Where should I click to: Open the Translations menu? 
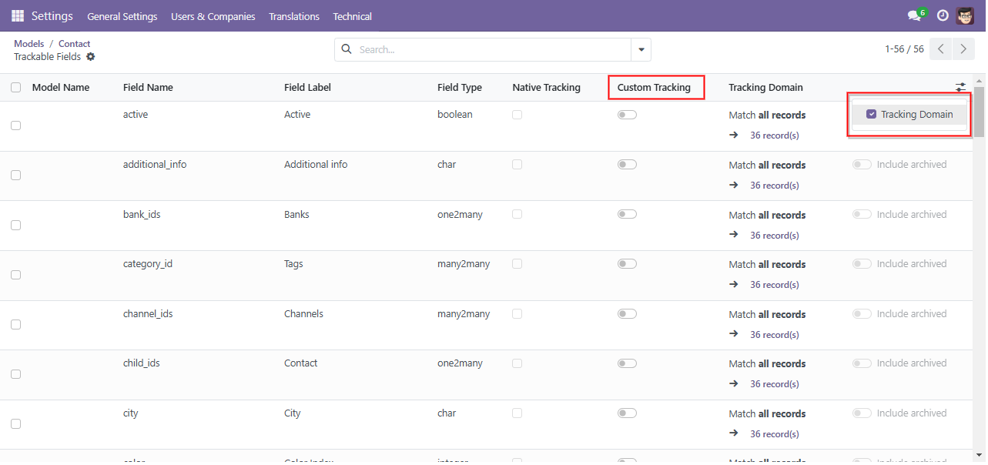coord(294,16)
